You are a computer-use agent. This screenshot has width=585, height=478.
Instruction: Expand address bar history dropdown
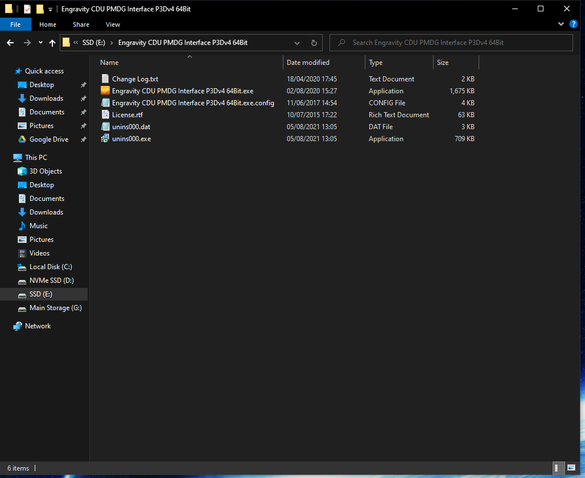click(x=297, y=43)
